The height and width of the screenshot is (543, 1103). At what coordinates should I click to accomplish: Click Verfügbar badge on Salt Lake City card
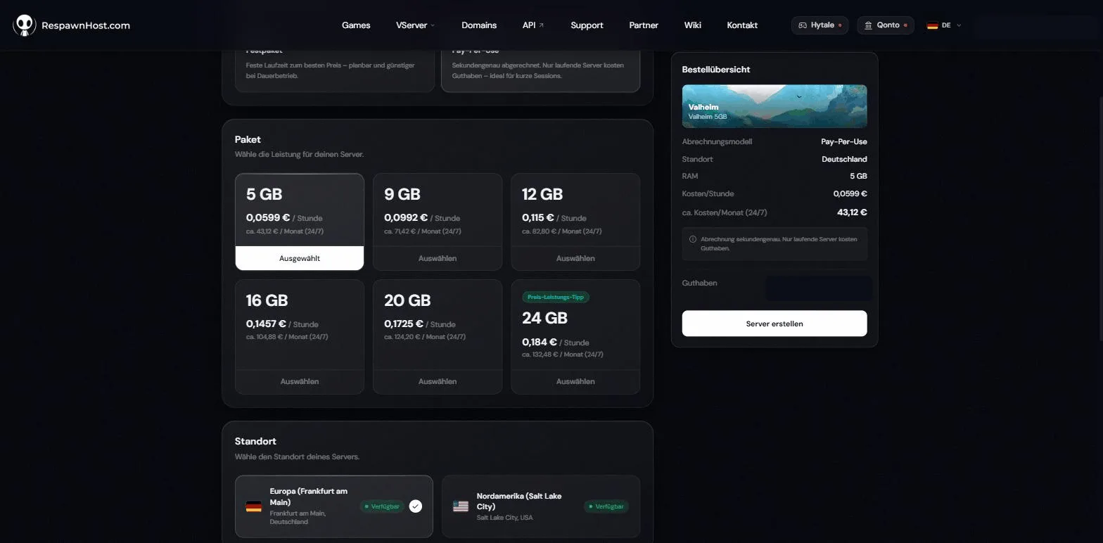point(606,506)
